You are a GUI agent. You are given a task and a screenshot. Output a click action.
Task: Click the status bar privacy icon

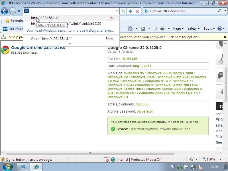pyautogui.click(x=191, y=160)
